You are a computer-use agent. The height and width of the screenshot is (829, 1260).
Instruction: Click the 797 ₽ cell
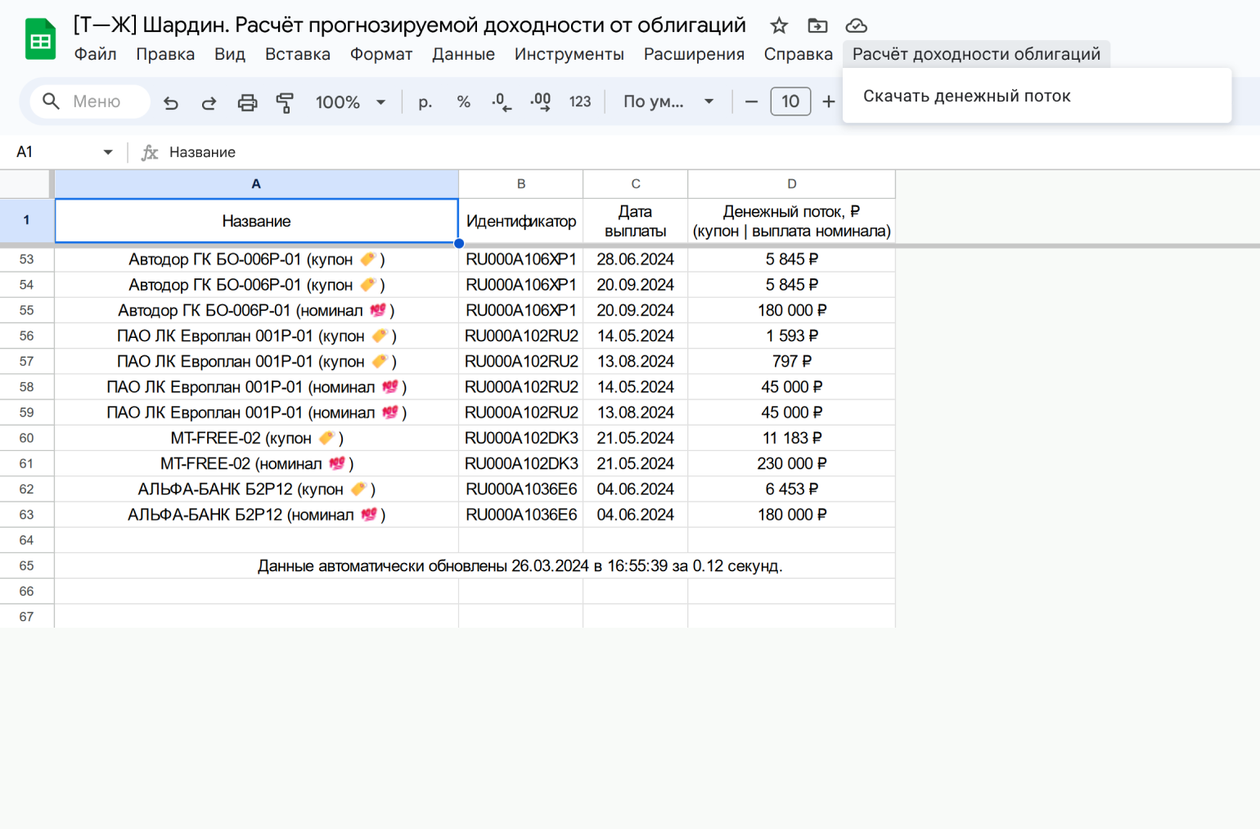tap(792, 361)
